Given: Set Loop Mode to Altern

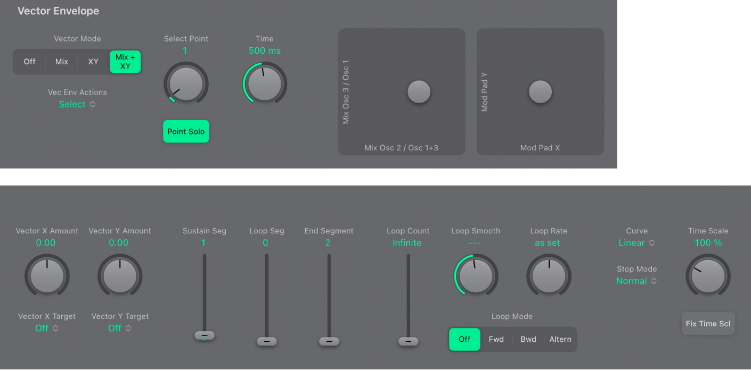Looking at the screenshot, I should point(560,340).
